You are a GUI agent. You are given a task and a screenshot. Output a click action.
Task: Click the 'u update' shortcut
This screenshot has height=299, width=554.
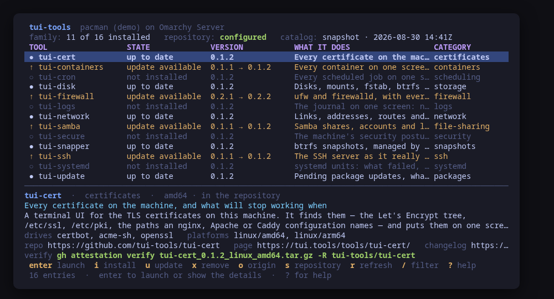pyautogui.click(x=163, y=265)
